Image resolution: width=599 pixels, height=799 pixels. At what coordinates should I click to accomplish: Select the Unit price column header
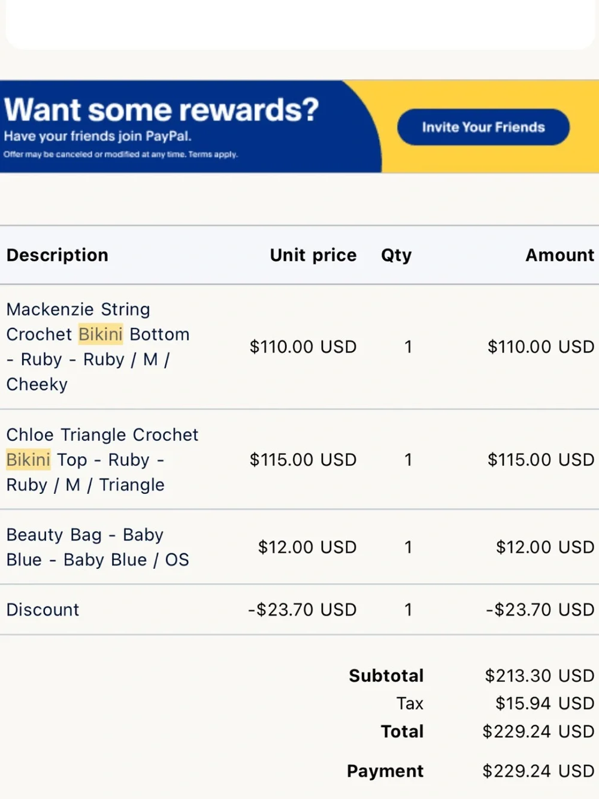click(x=313, y=255)
